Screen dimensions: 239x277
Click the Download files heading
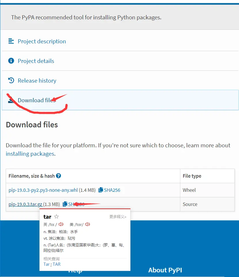point(32,125)
